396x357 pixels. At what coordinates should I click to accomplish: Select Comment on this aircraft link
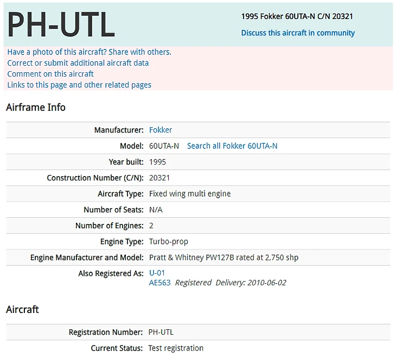tap(50, 74)
